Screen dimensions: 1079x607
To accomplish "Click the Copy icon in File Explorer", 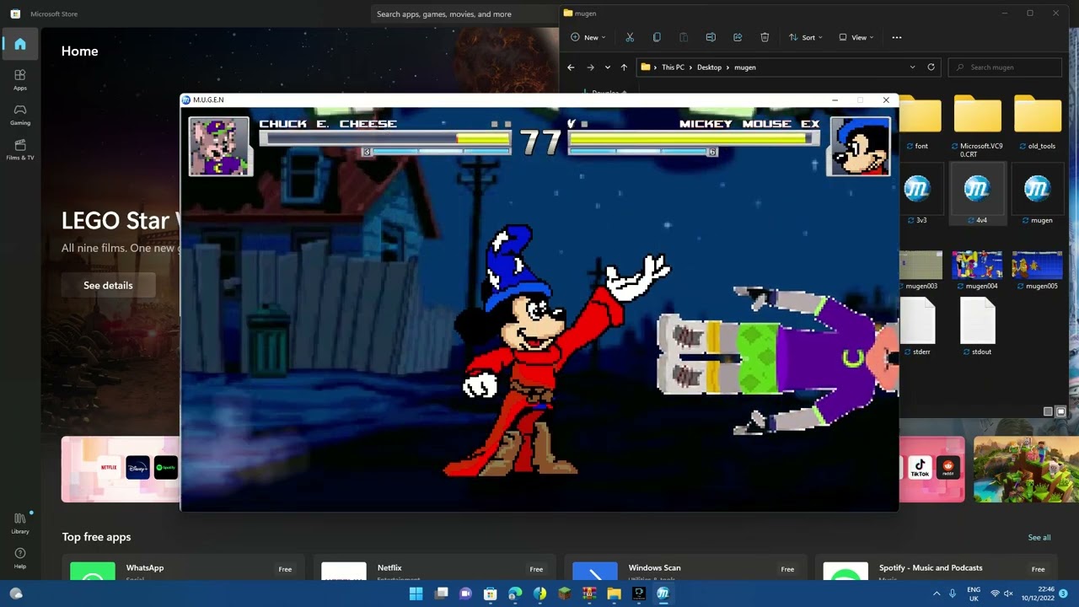I will tap(657, 37).
